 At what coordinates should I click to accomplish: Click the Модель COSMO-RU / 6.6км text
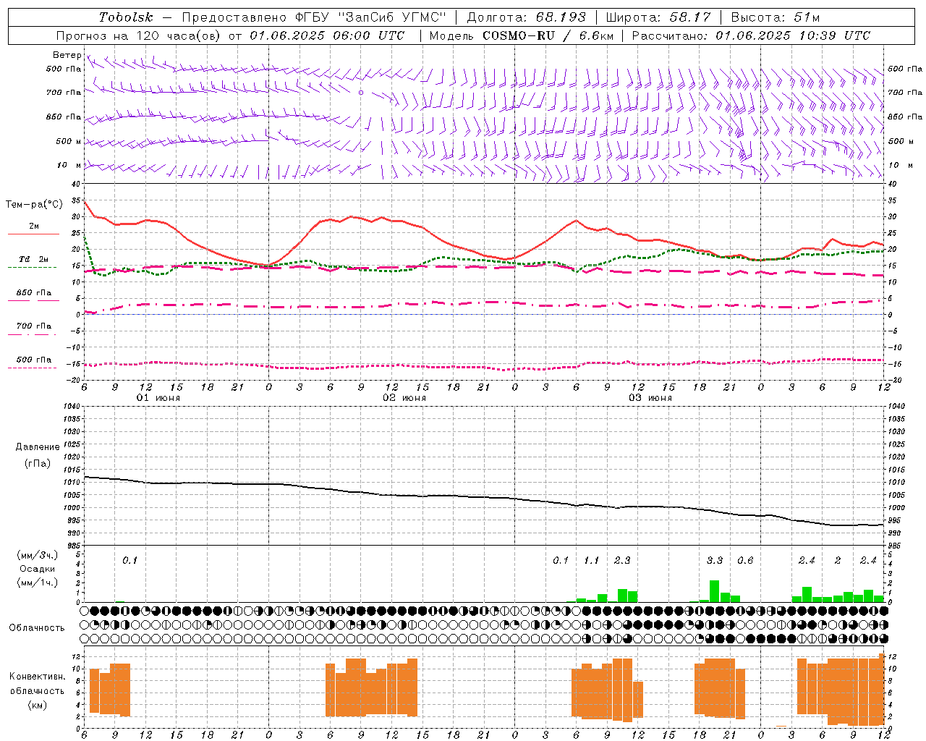pyautogui.click(x=522, y=35)
